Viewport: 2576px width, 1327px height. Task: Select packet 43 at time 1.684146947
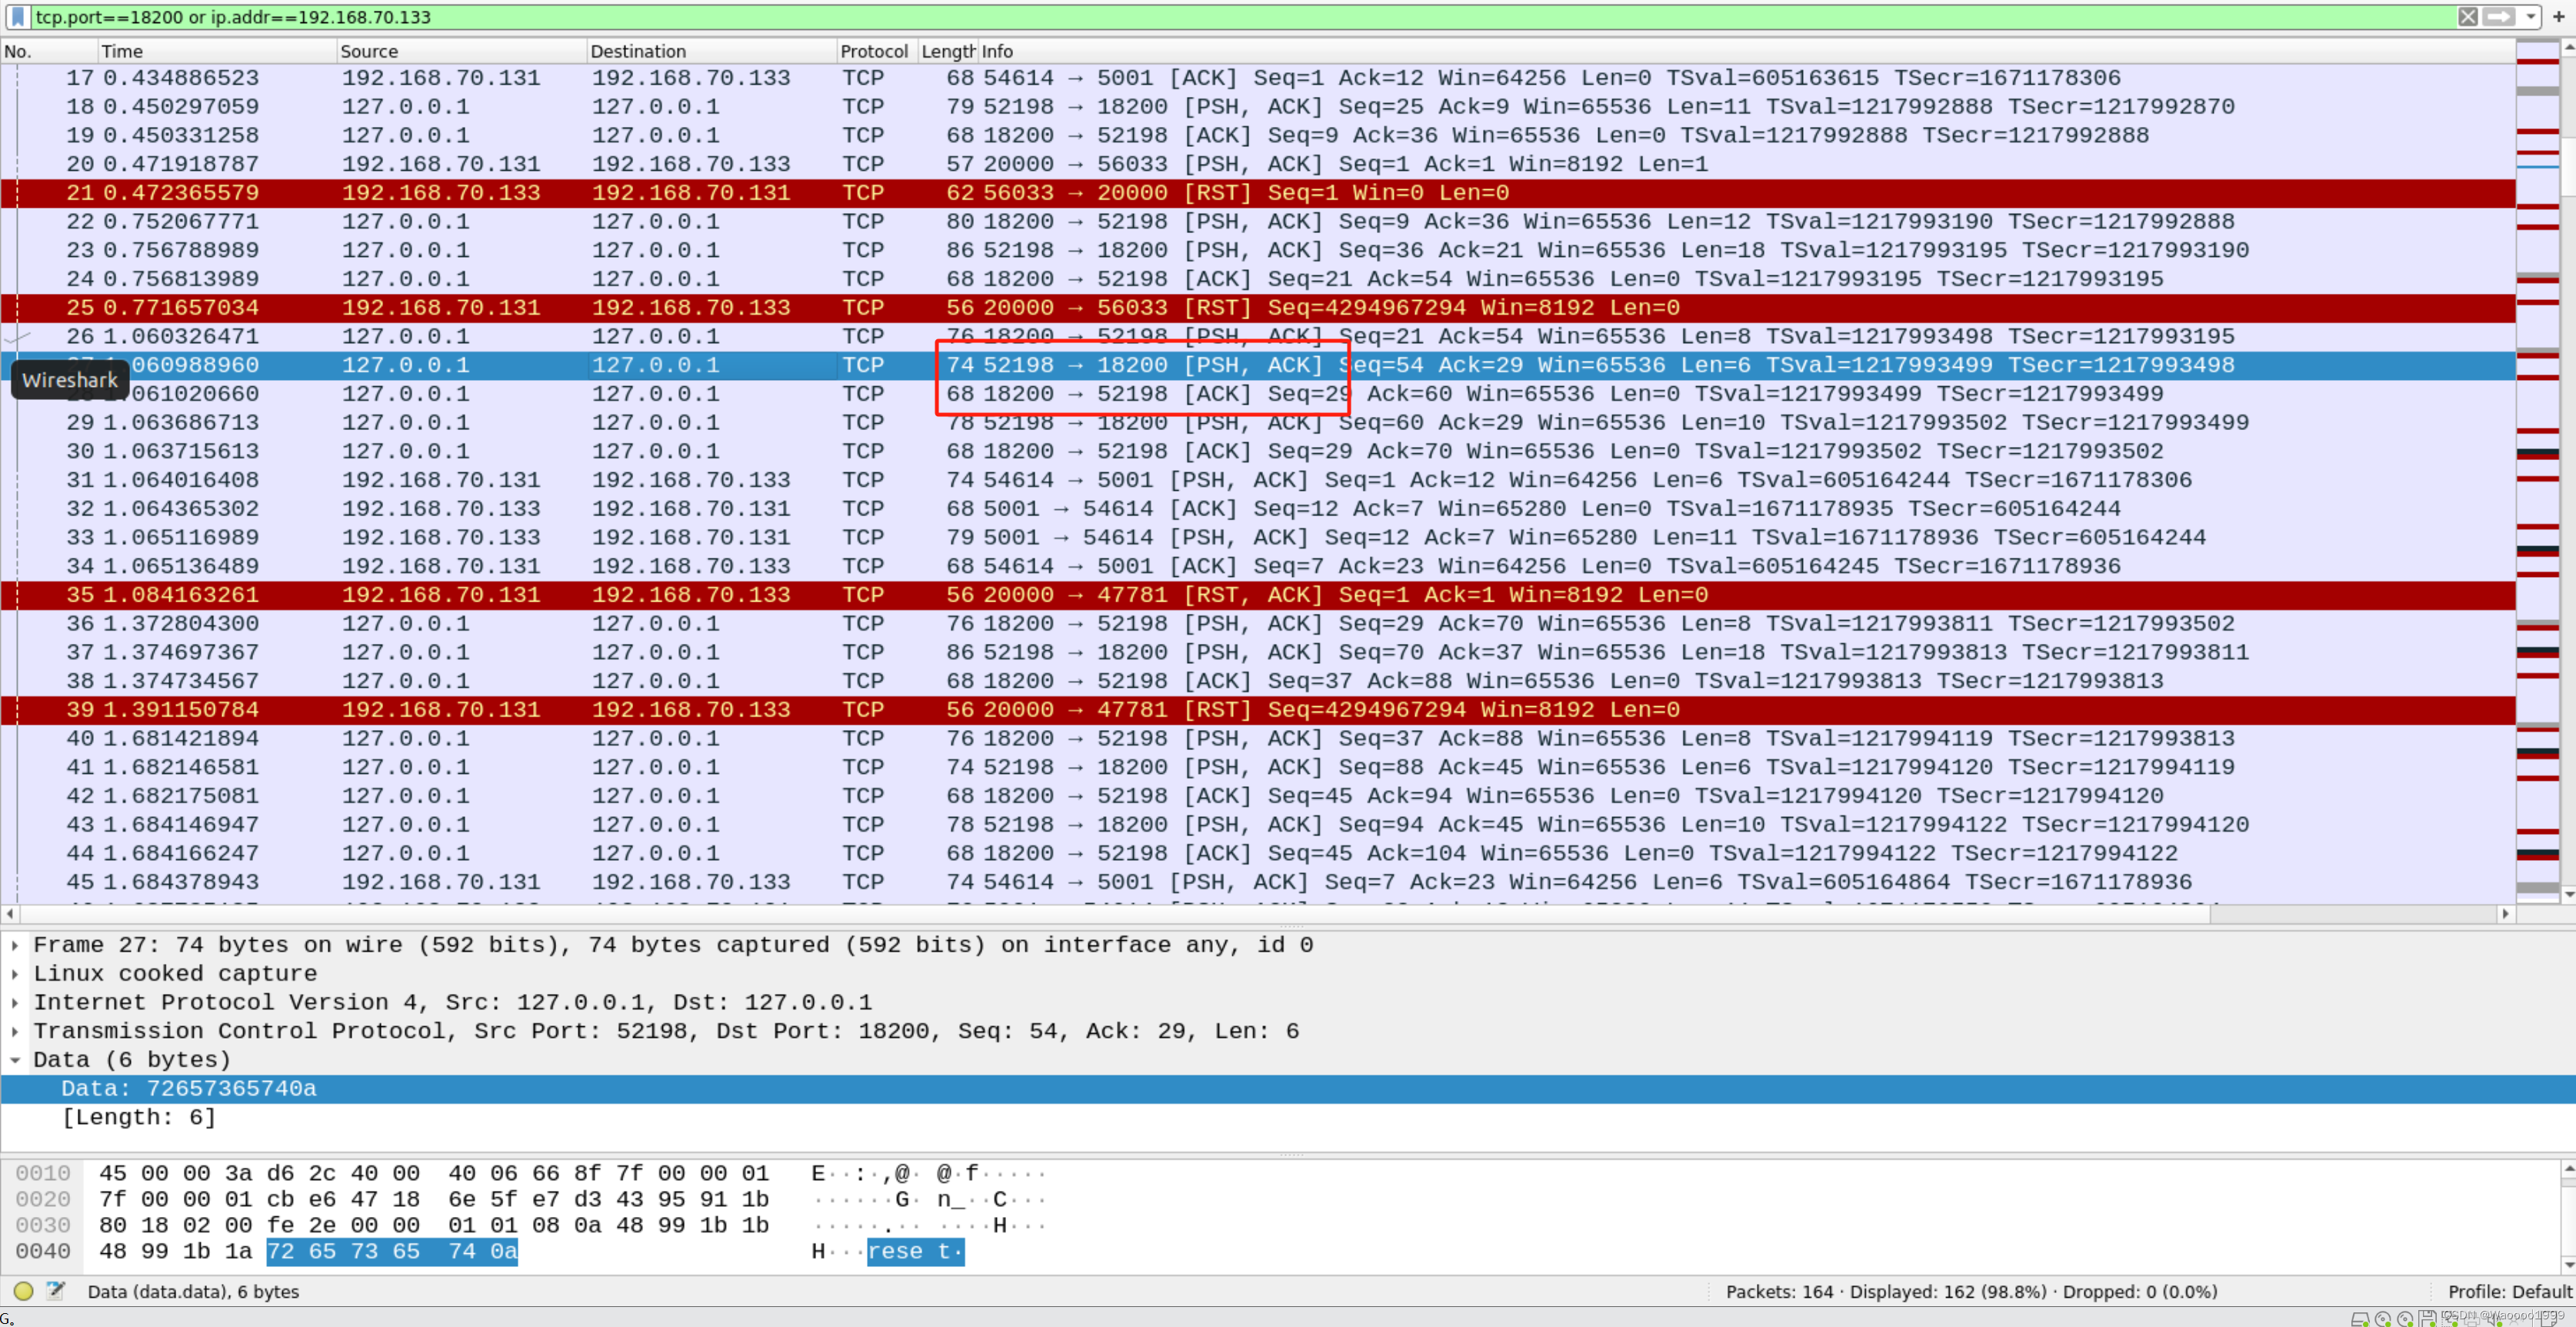1258,825
